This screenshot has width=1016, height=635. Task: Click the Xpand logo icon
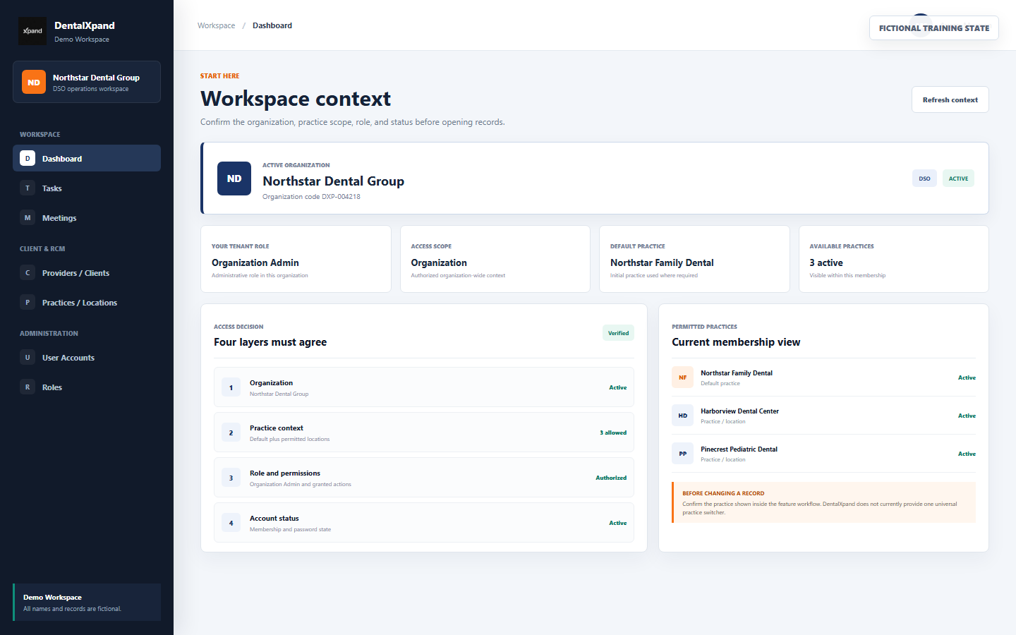point(32,31)
